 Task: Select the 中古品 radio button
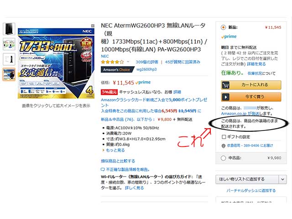223,158
